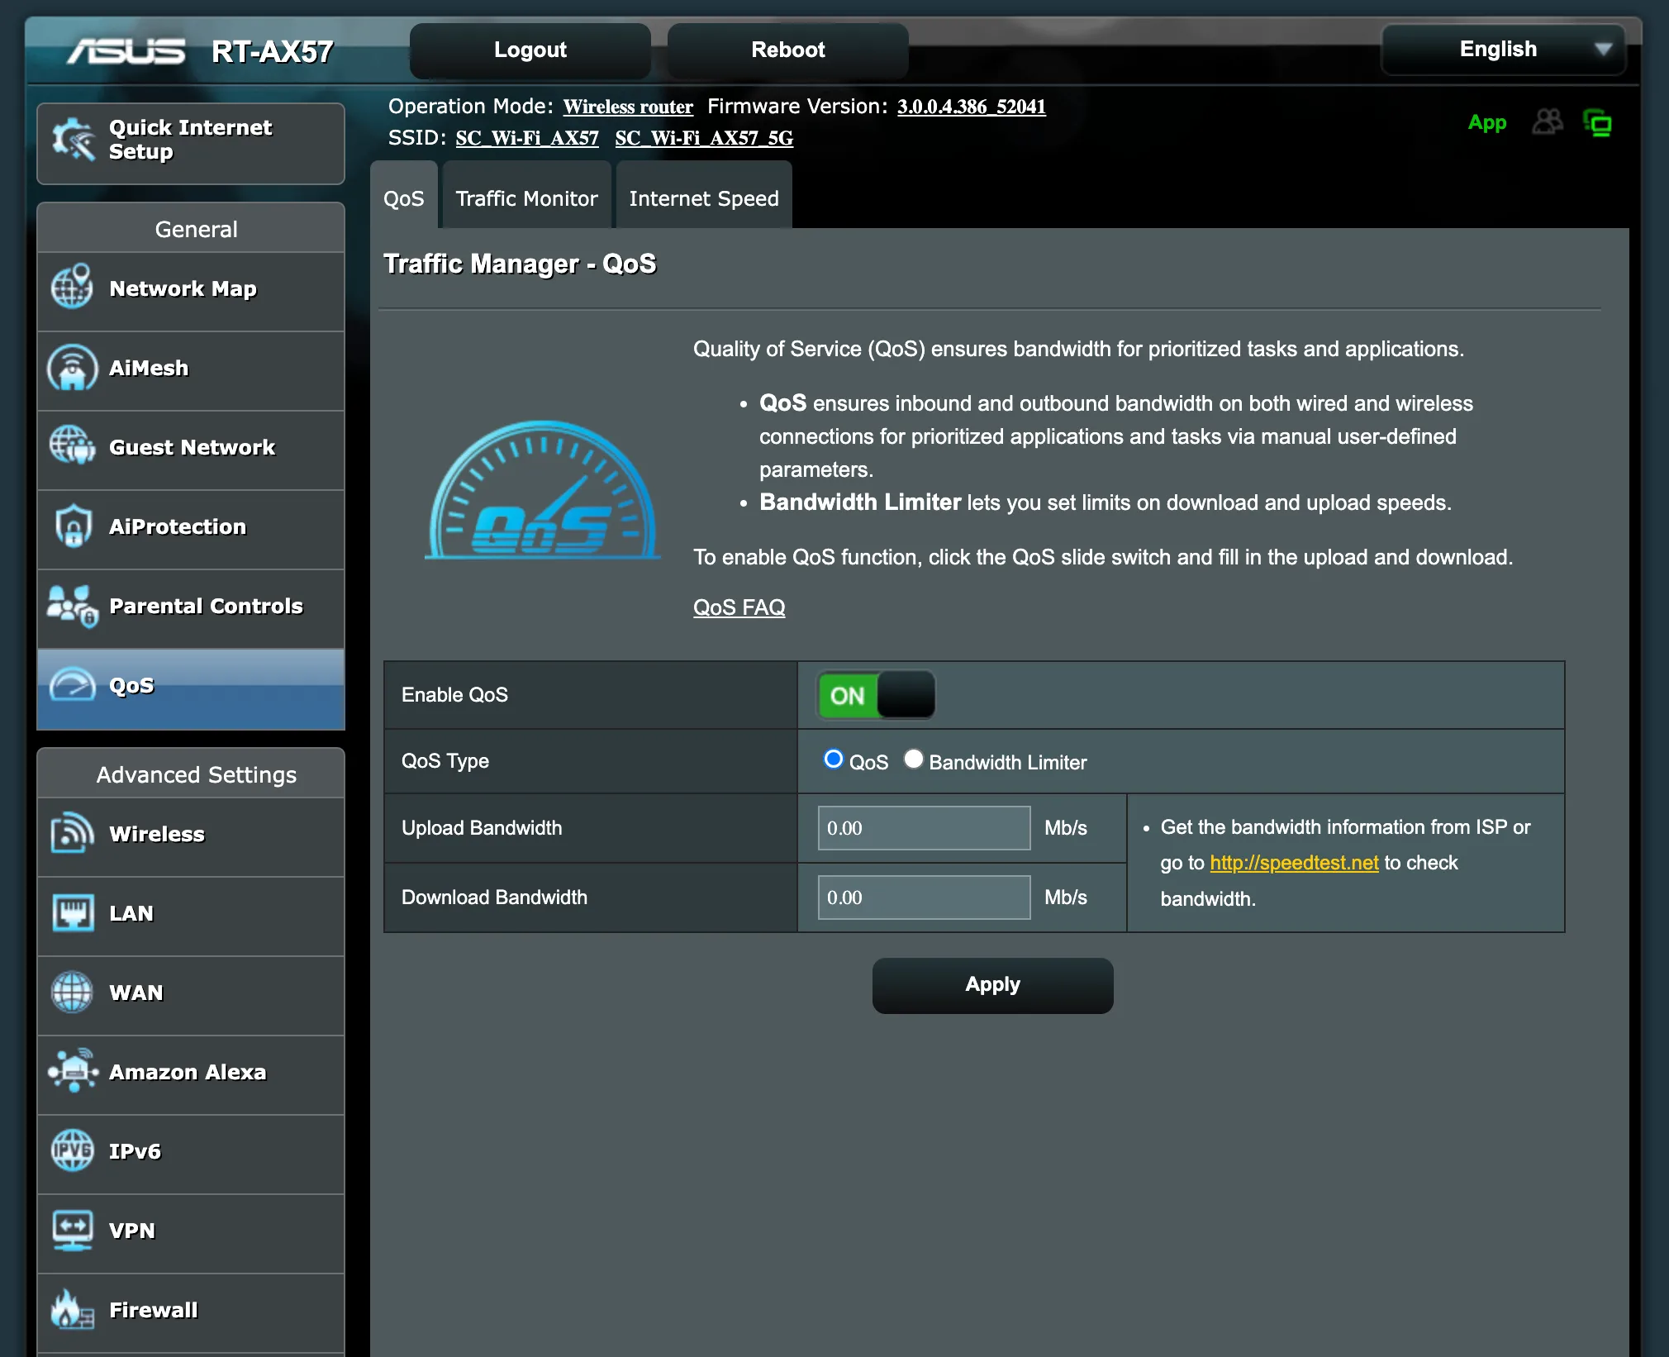Open Parental Controls people icon

coord(73,606)
